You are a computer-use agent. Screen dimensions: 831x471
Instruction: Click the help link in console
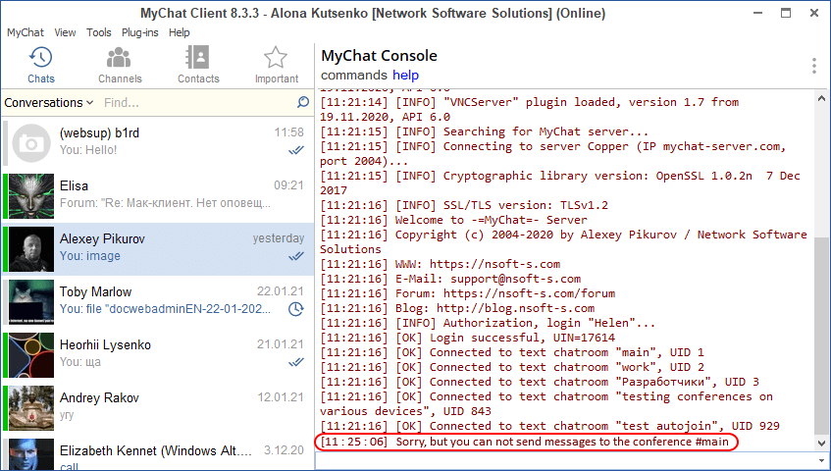(405, 76)
